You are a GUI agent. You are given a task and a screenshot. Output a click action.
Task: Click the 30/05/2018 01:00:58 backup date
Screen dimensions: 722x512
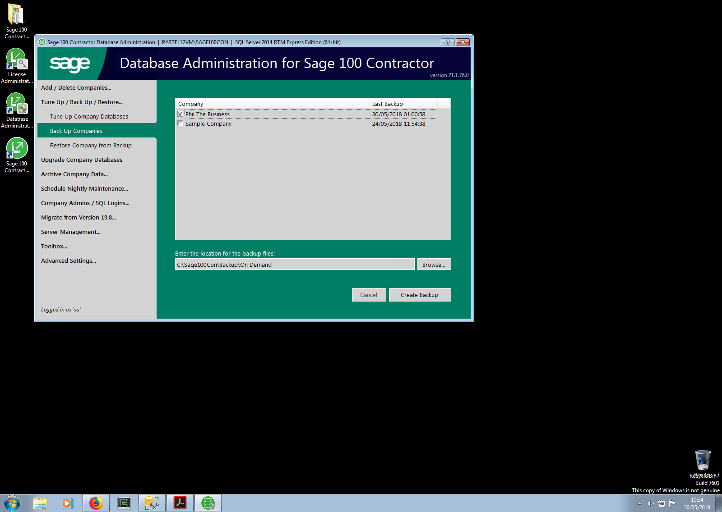[x=398, y=114]
